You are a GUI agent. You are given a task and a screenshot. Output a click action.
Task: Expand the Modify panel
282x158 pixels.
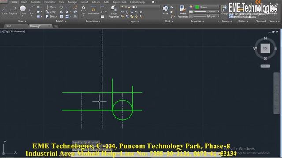pos(61,21)
